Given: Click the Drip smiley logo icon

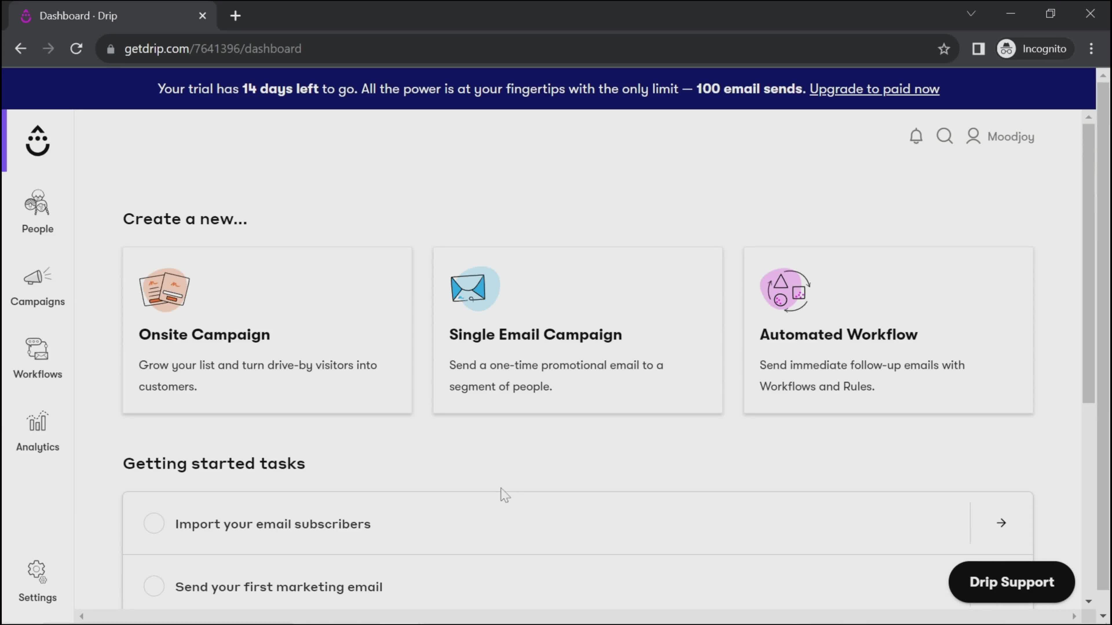Looking at the screenshot, I should click(x=38, y=141).
